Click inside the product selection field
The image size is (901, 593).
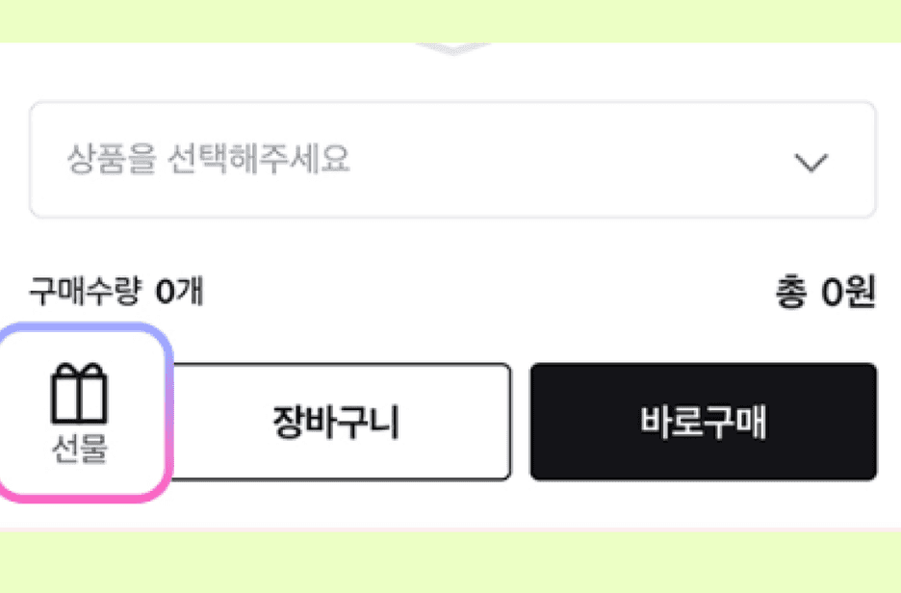(x=289, y=160)
